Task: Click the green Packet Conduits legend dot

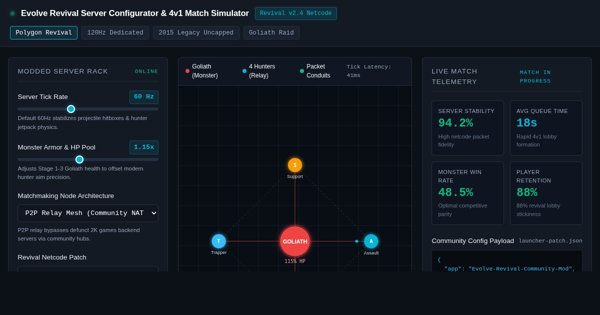Action: click(x=302, y=71)
